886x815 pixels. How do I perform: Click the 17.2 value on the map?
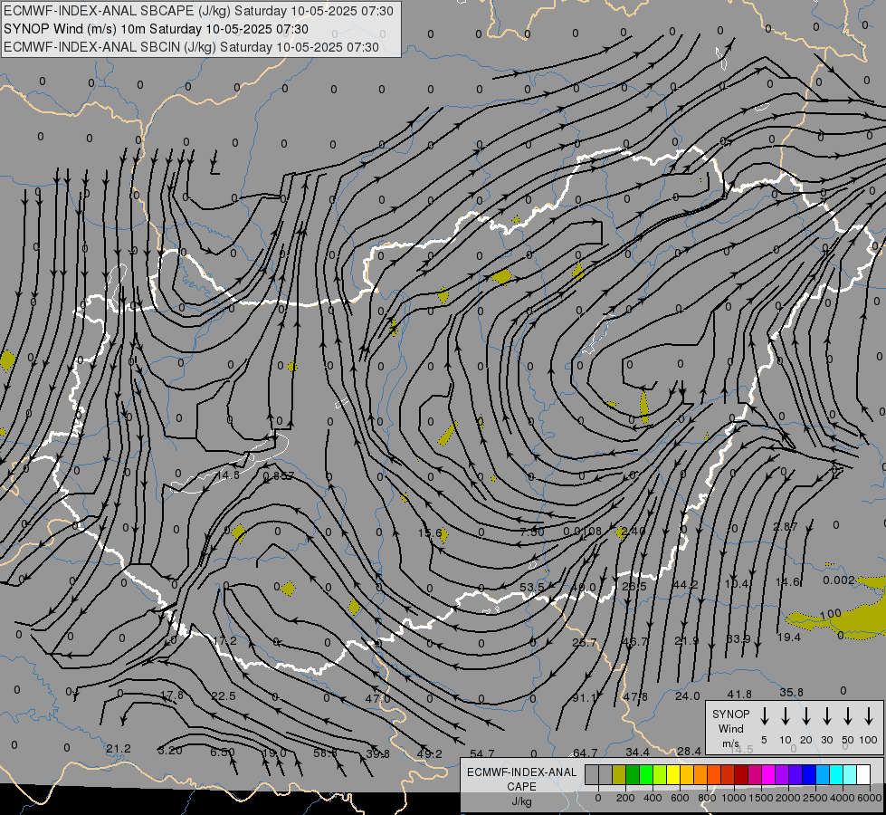point(224,640)
